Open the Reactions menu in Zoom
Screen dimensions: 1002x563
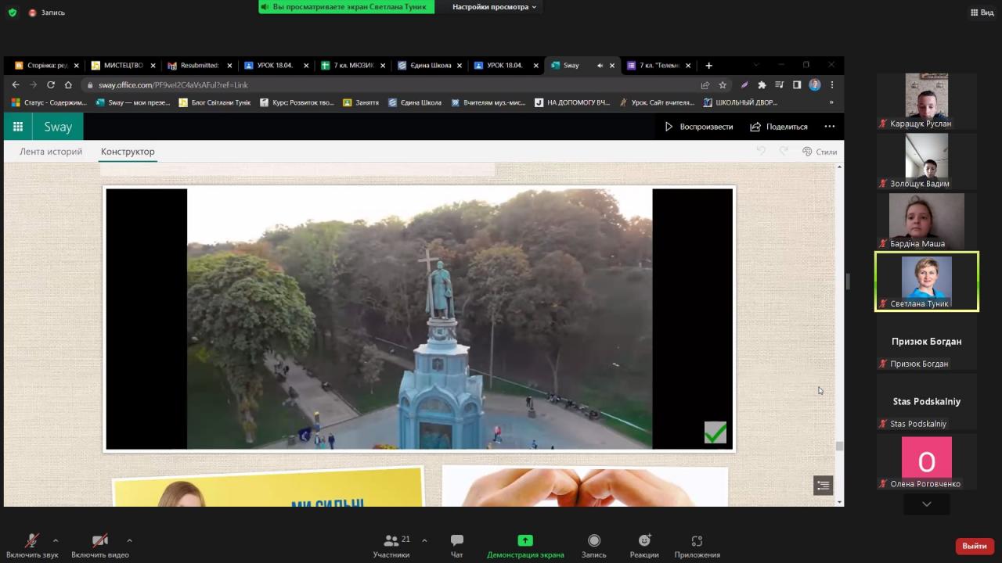tap(644, 545)
